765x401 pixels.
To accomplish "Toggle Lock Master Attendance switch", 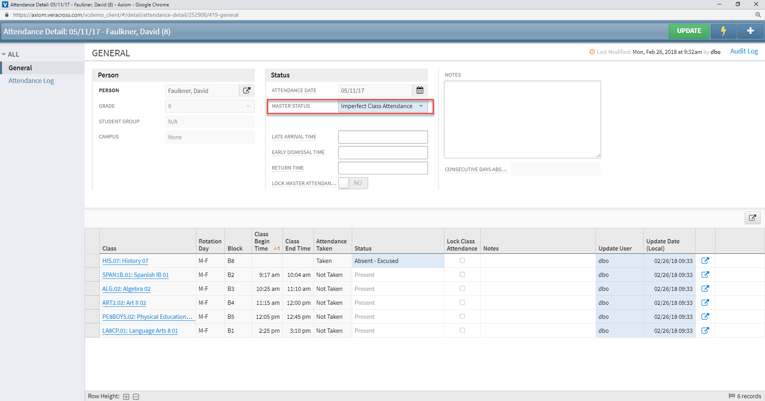I will 353,183.
